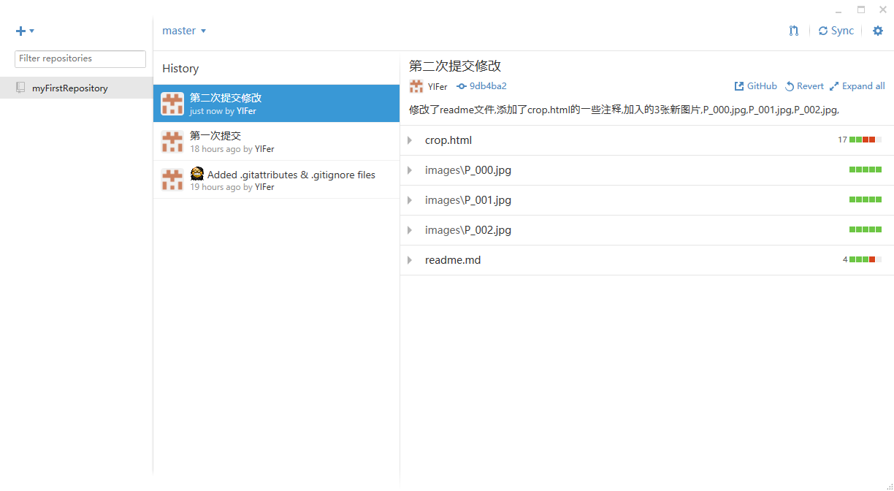The width and height of the screenshot is (894, 491).
Task: Click avatar on 第一次提交 commit row
Action: tap(172, 142)
